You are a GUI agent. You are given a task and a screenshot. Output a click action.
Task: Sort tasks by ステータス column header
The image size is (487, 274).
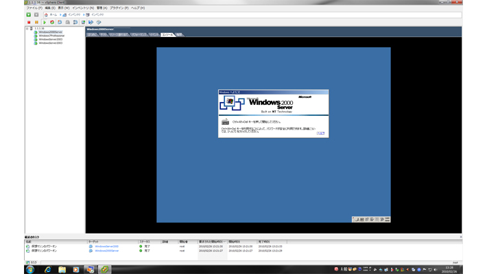click(x=150, y=242)
